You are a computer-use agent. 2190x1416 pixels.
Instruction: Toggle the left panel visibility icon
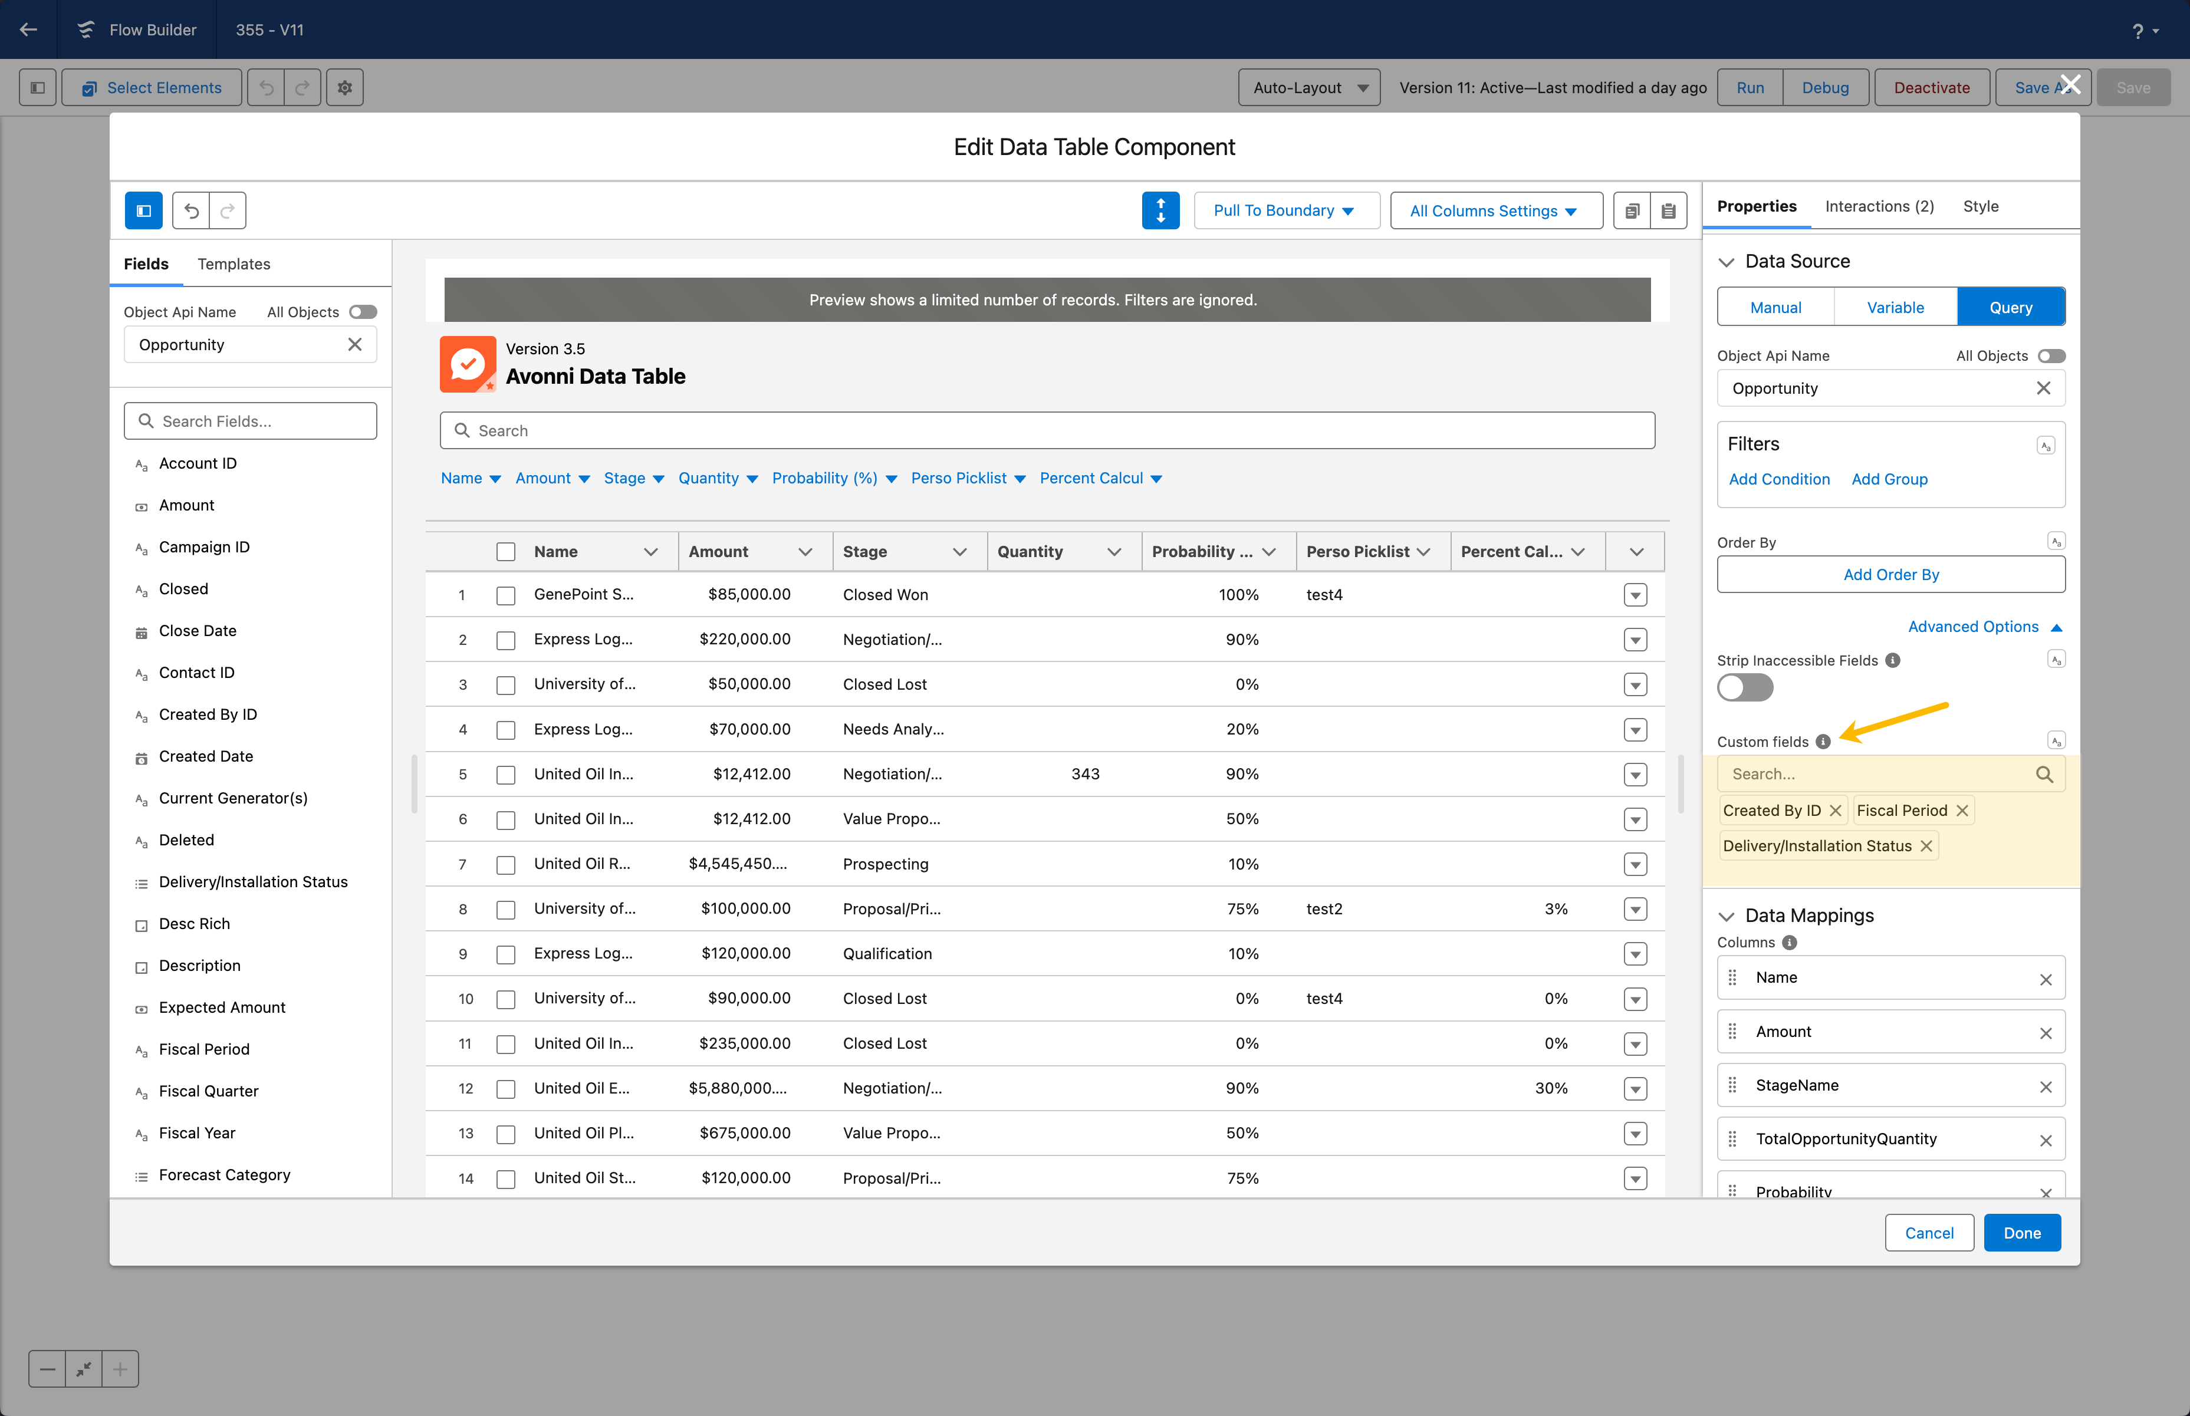(x=143, y=210)
